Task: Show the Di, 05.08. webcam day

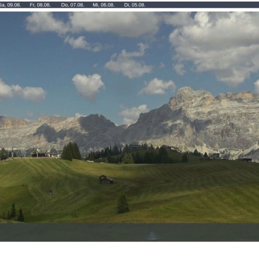Action: pos(135,5)
